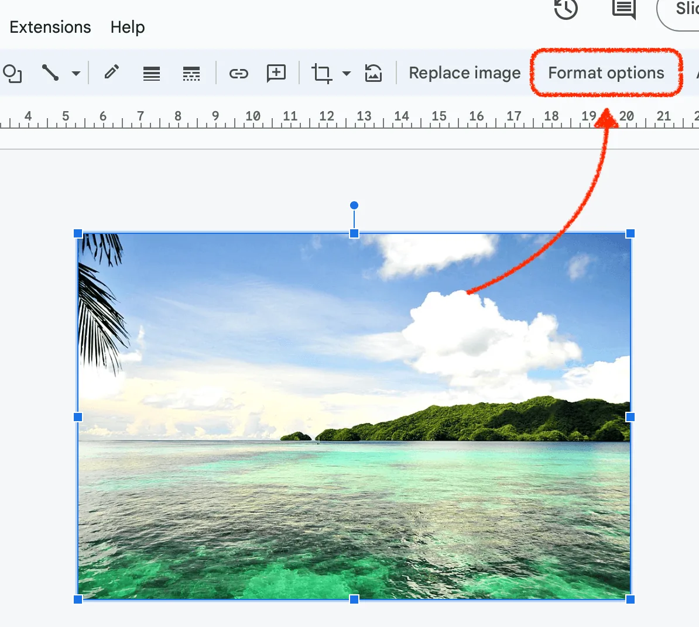Open Format options panel
Screen dimensions: 699x627
[606, 73]
